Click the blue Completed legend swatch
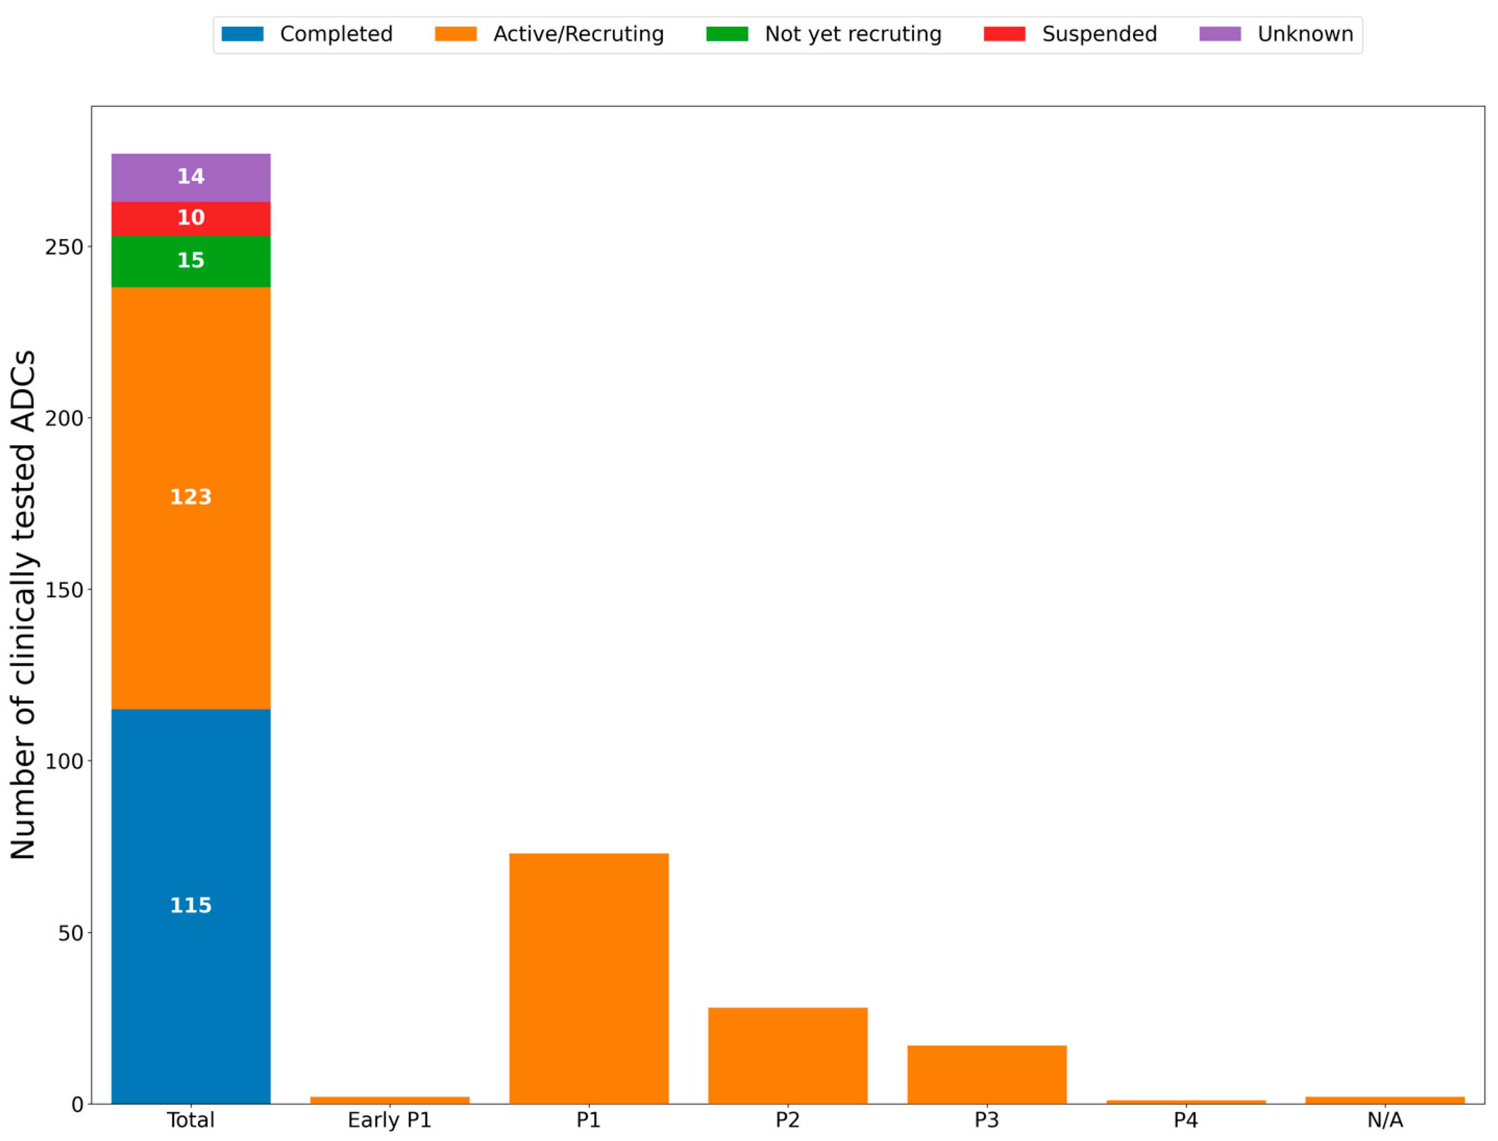 pyautogui.click(x=242, y=34)
